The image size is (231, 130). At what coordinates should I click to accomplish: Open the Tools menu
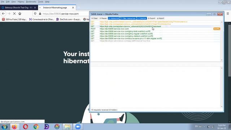pyautogui.click(x=41, y=2)
